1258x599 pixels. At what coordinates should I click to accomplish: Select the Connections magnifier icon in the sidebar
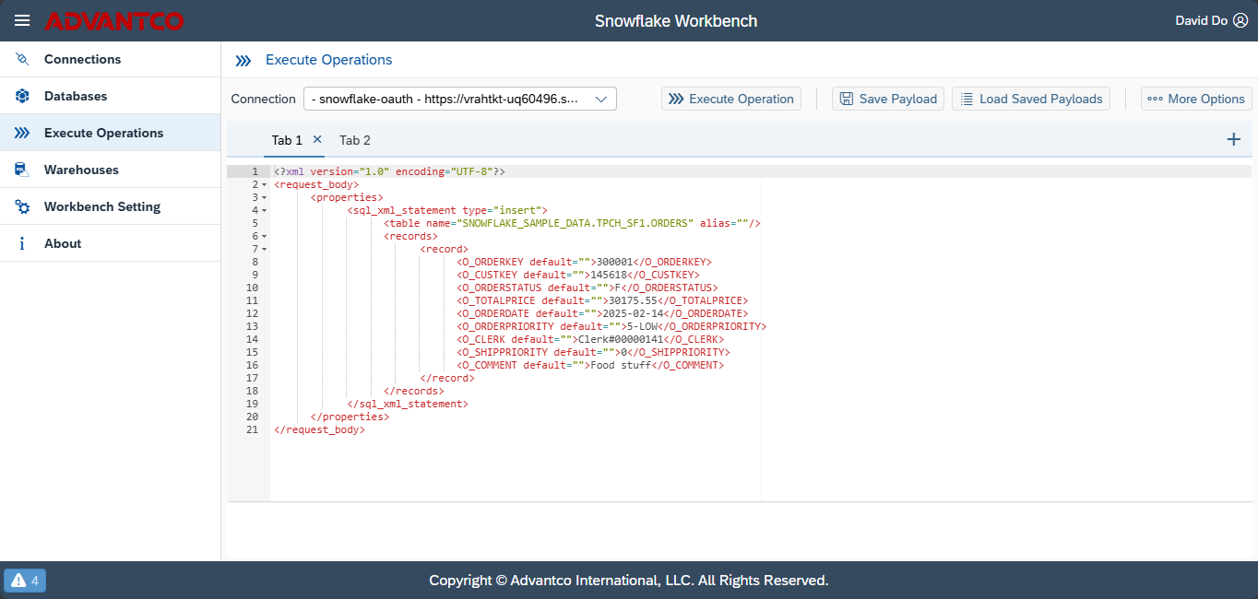21,58
